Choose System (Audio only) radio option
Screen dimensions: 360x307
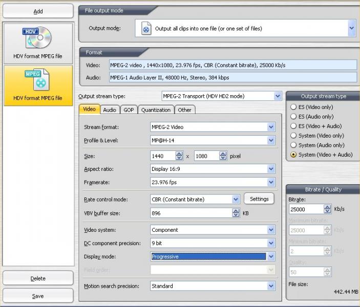pyautogui.click(x=293, y=145)
